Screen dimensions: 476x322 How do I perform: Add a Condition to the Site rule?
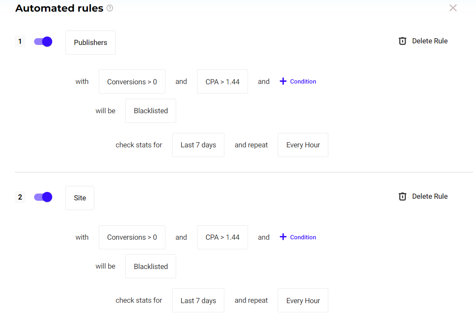(x=298, y=237)
